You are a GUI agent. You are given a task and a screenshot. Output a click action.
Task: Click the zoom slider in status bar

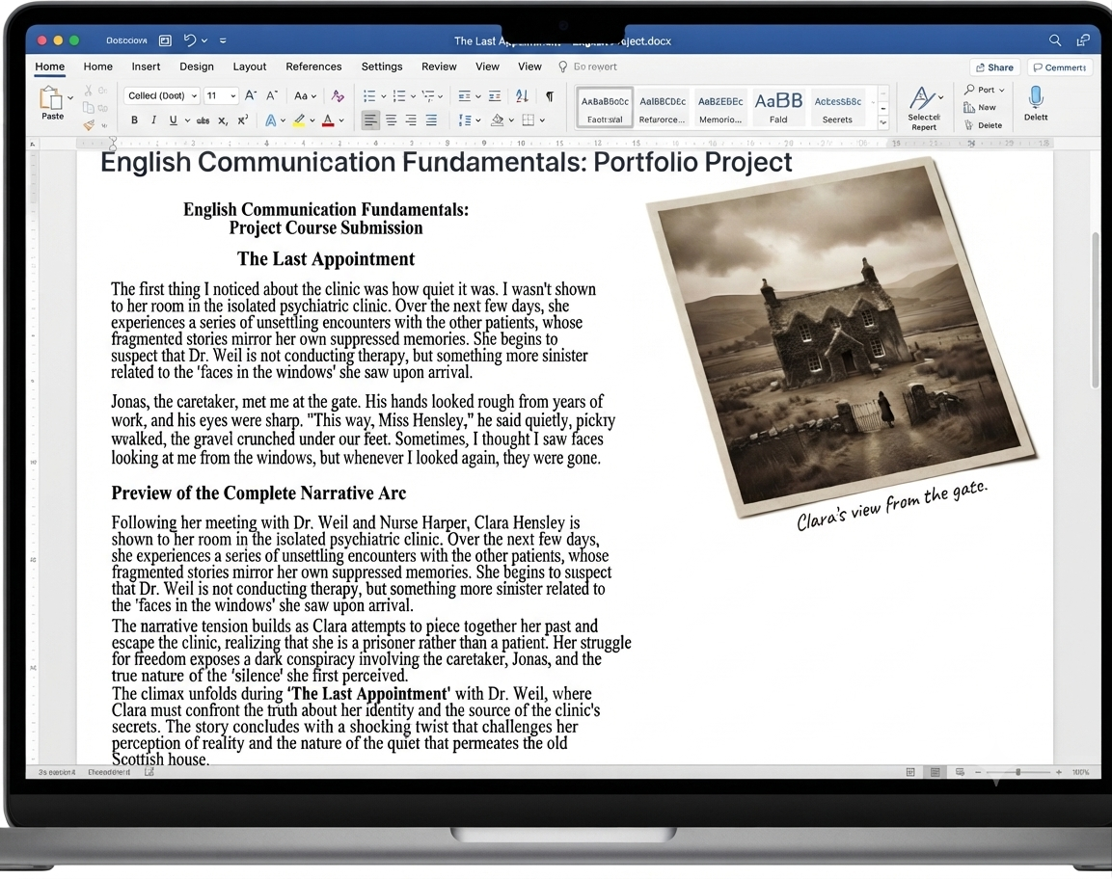pos(1018,772)
